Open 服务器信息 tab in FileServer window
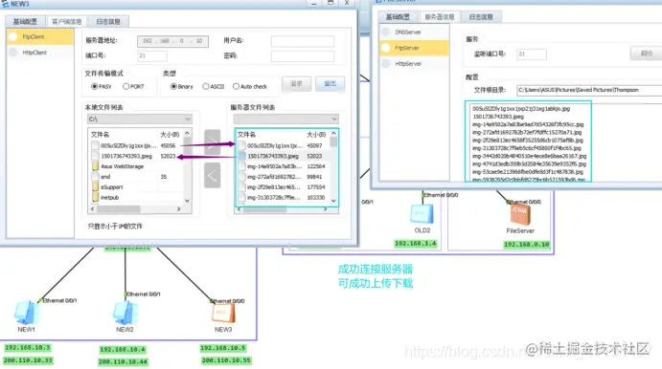 (439, 17)
